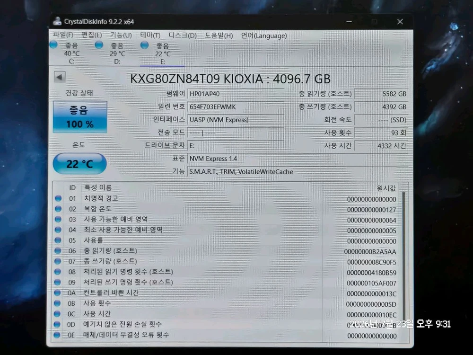This screenshot has height=355, width=473.
Task: Click raw value 000000008C90F5
Action: [x=372, y=262]
